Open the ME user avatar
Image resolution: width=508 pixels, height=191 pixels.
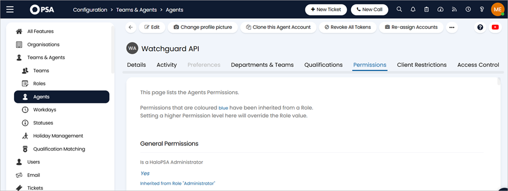(x=498, y=9)
